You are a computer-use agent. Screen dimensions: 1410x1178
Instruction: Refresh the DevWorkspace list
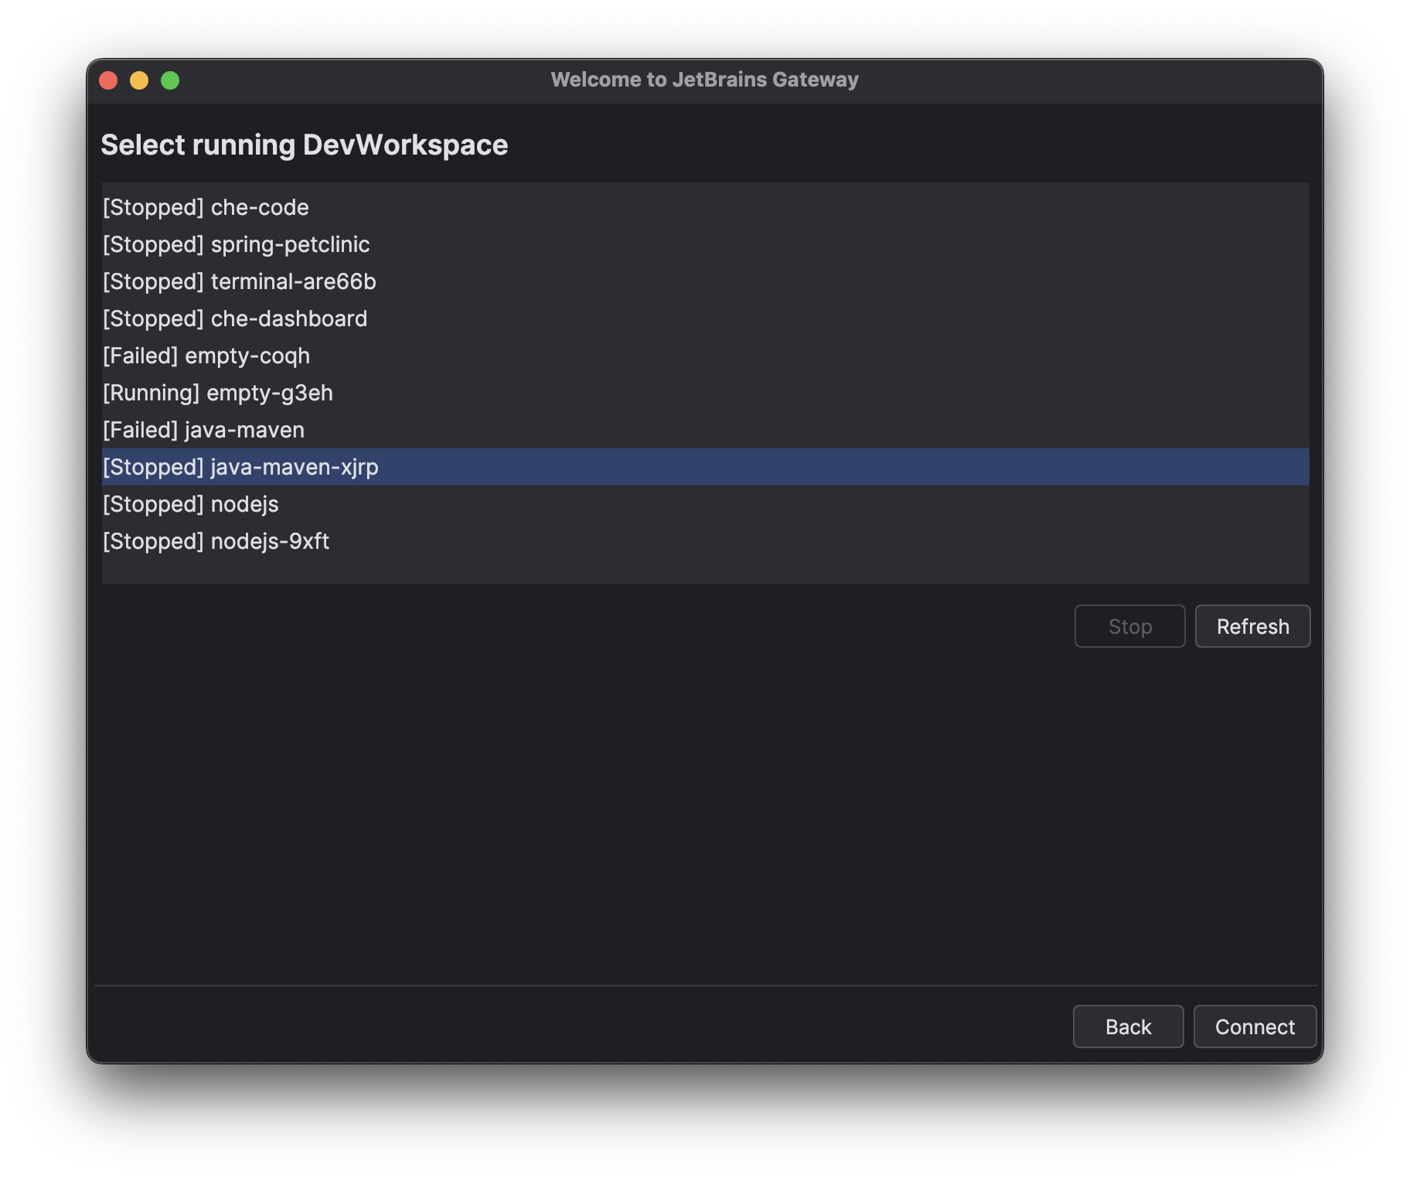(1252, 626)
